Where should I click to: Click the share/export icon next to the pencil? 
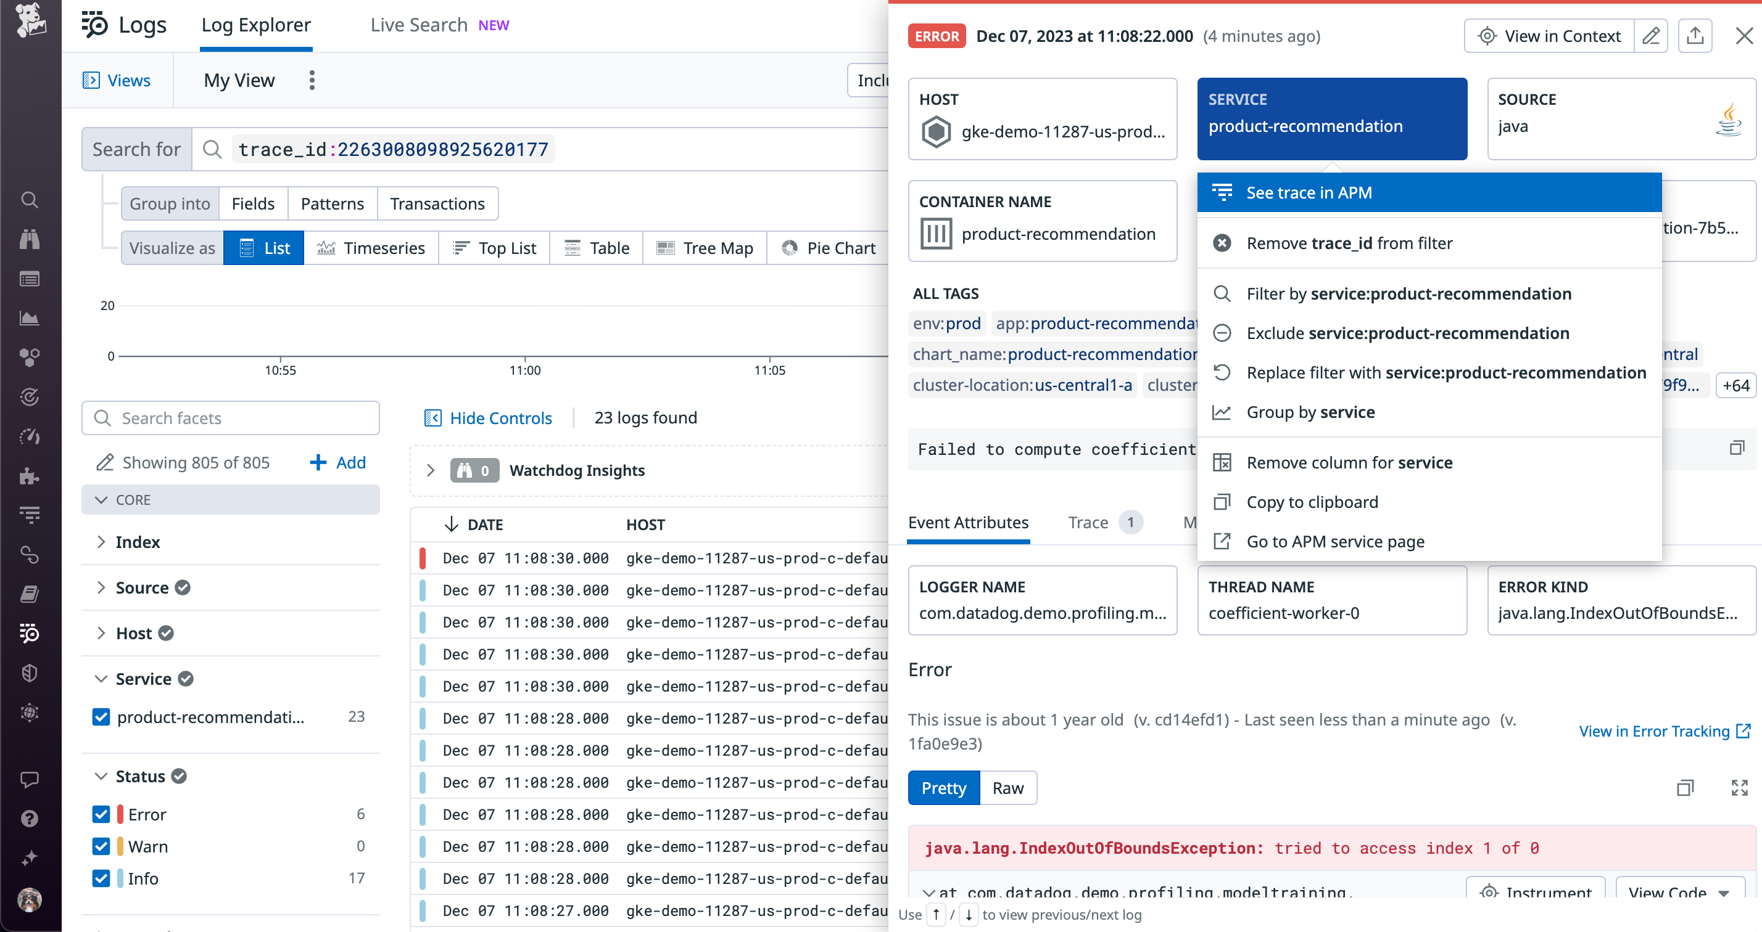tap(1695, 35)
